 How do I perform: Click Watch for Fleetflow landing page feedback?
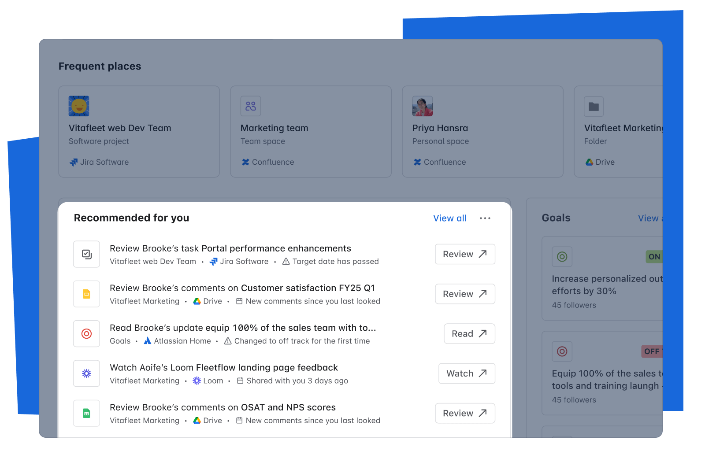click(467, 373)
